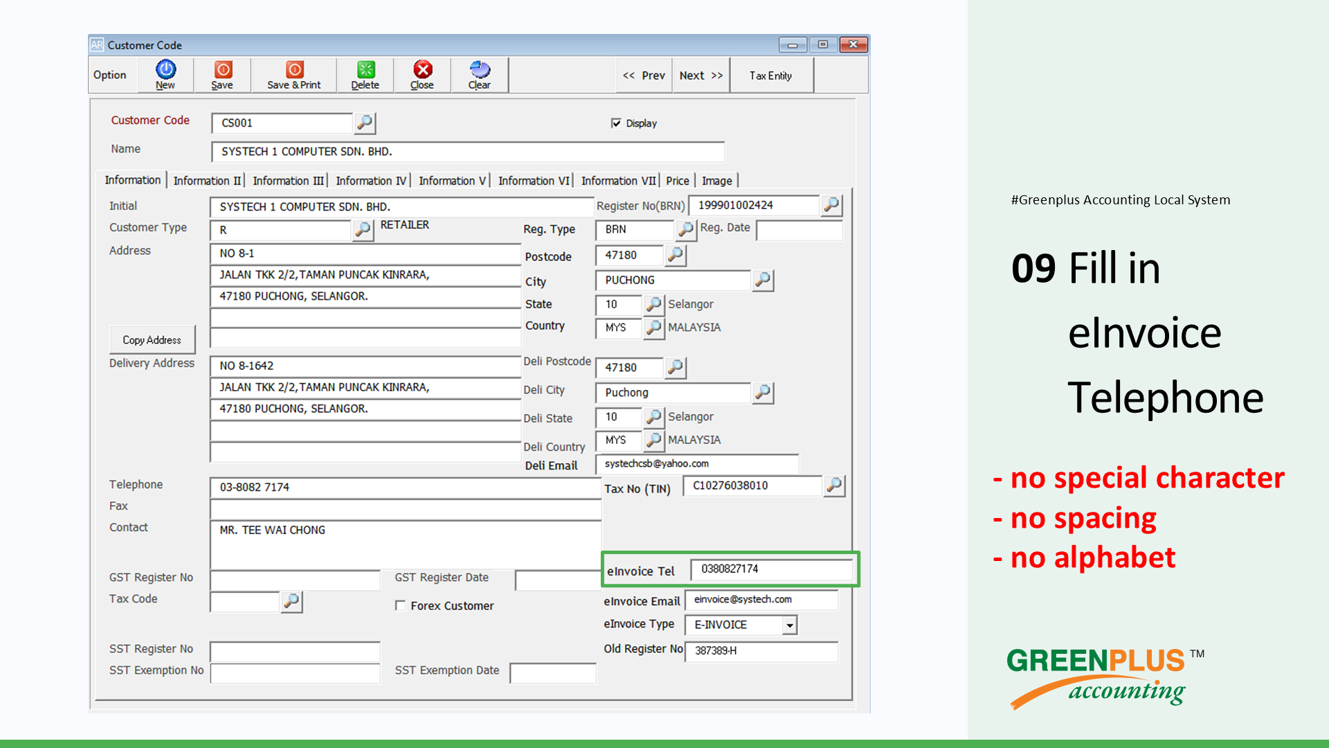This screenshot has width=1329, height=748.
Task: Click the Customer Code field CS001
Action: (282, 123)
